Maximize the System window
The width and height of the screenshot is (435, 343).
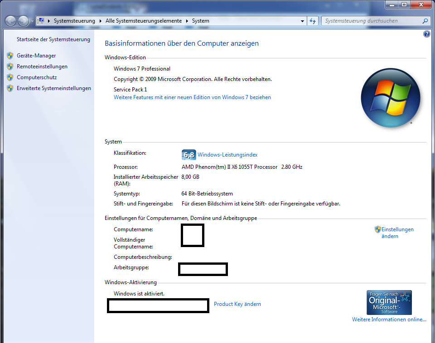[x=404, y=5]
